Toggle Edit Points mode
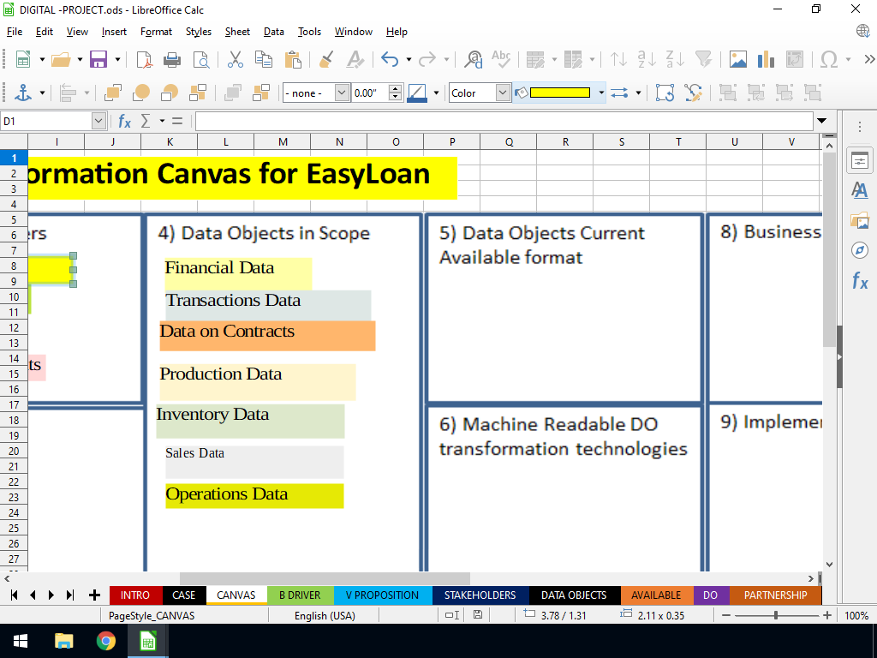Viewport: 877px width, 658px height. [x=693, y=93]
